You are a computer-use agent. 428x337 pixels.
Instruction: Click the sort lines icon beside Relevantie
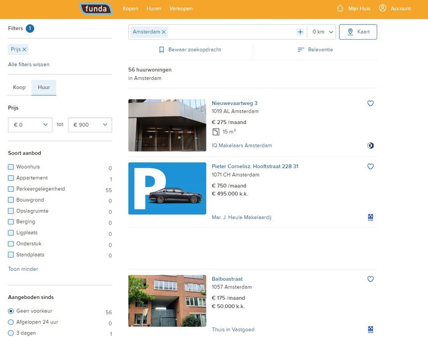click(301, 50)
